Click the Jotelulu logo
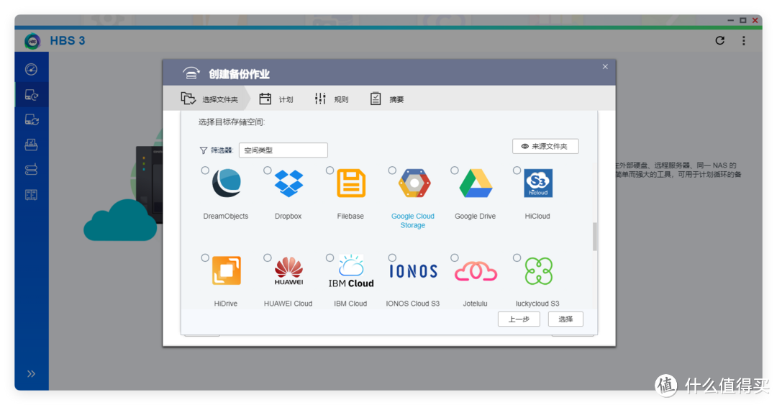 pos(476,272)
